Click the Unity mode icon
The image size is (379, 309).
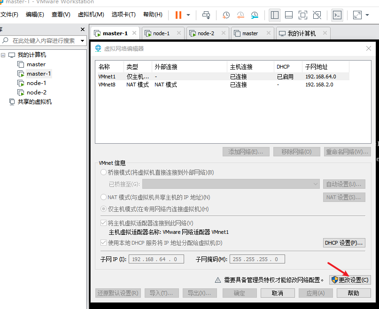pos(317,15)
